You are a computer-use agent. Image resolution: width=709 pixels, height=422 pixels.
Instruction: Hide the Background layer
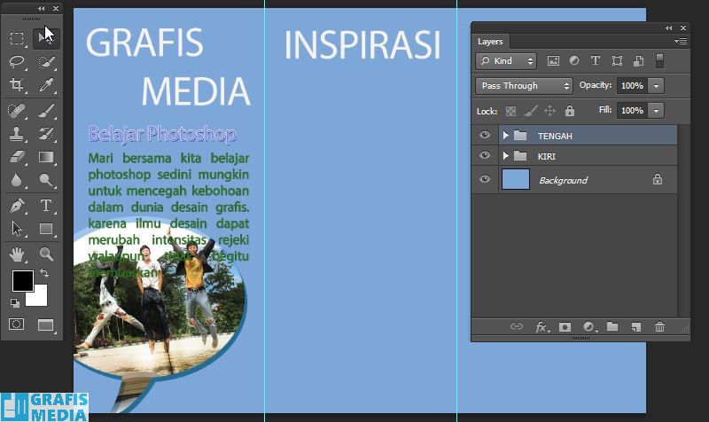pos(485,179)
